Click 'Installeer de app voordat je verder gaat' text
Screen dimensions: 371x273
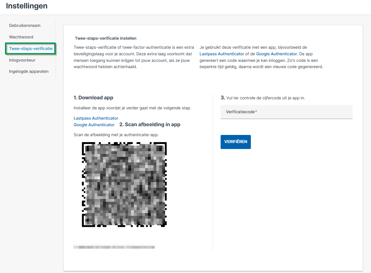click(x=132, y=108)
